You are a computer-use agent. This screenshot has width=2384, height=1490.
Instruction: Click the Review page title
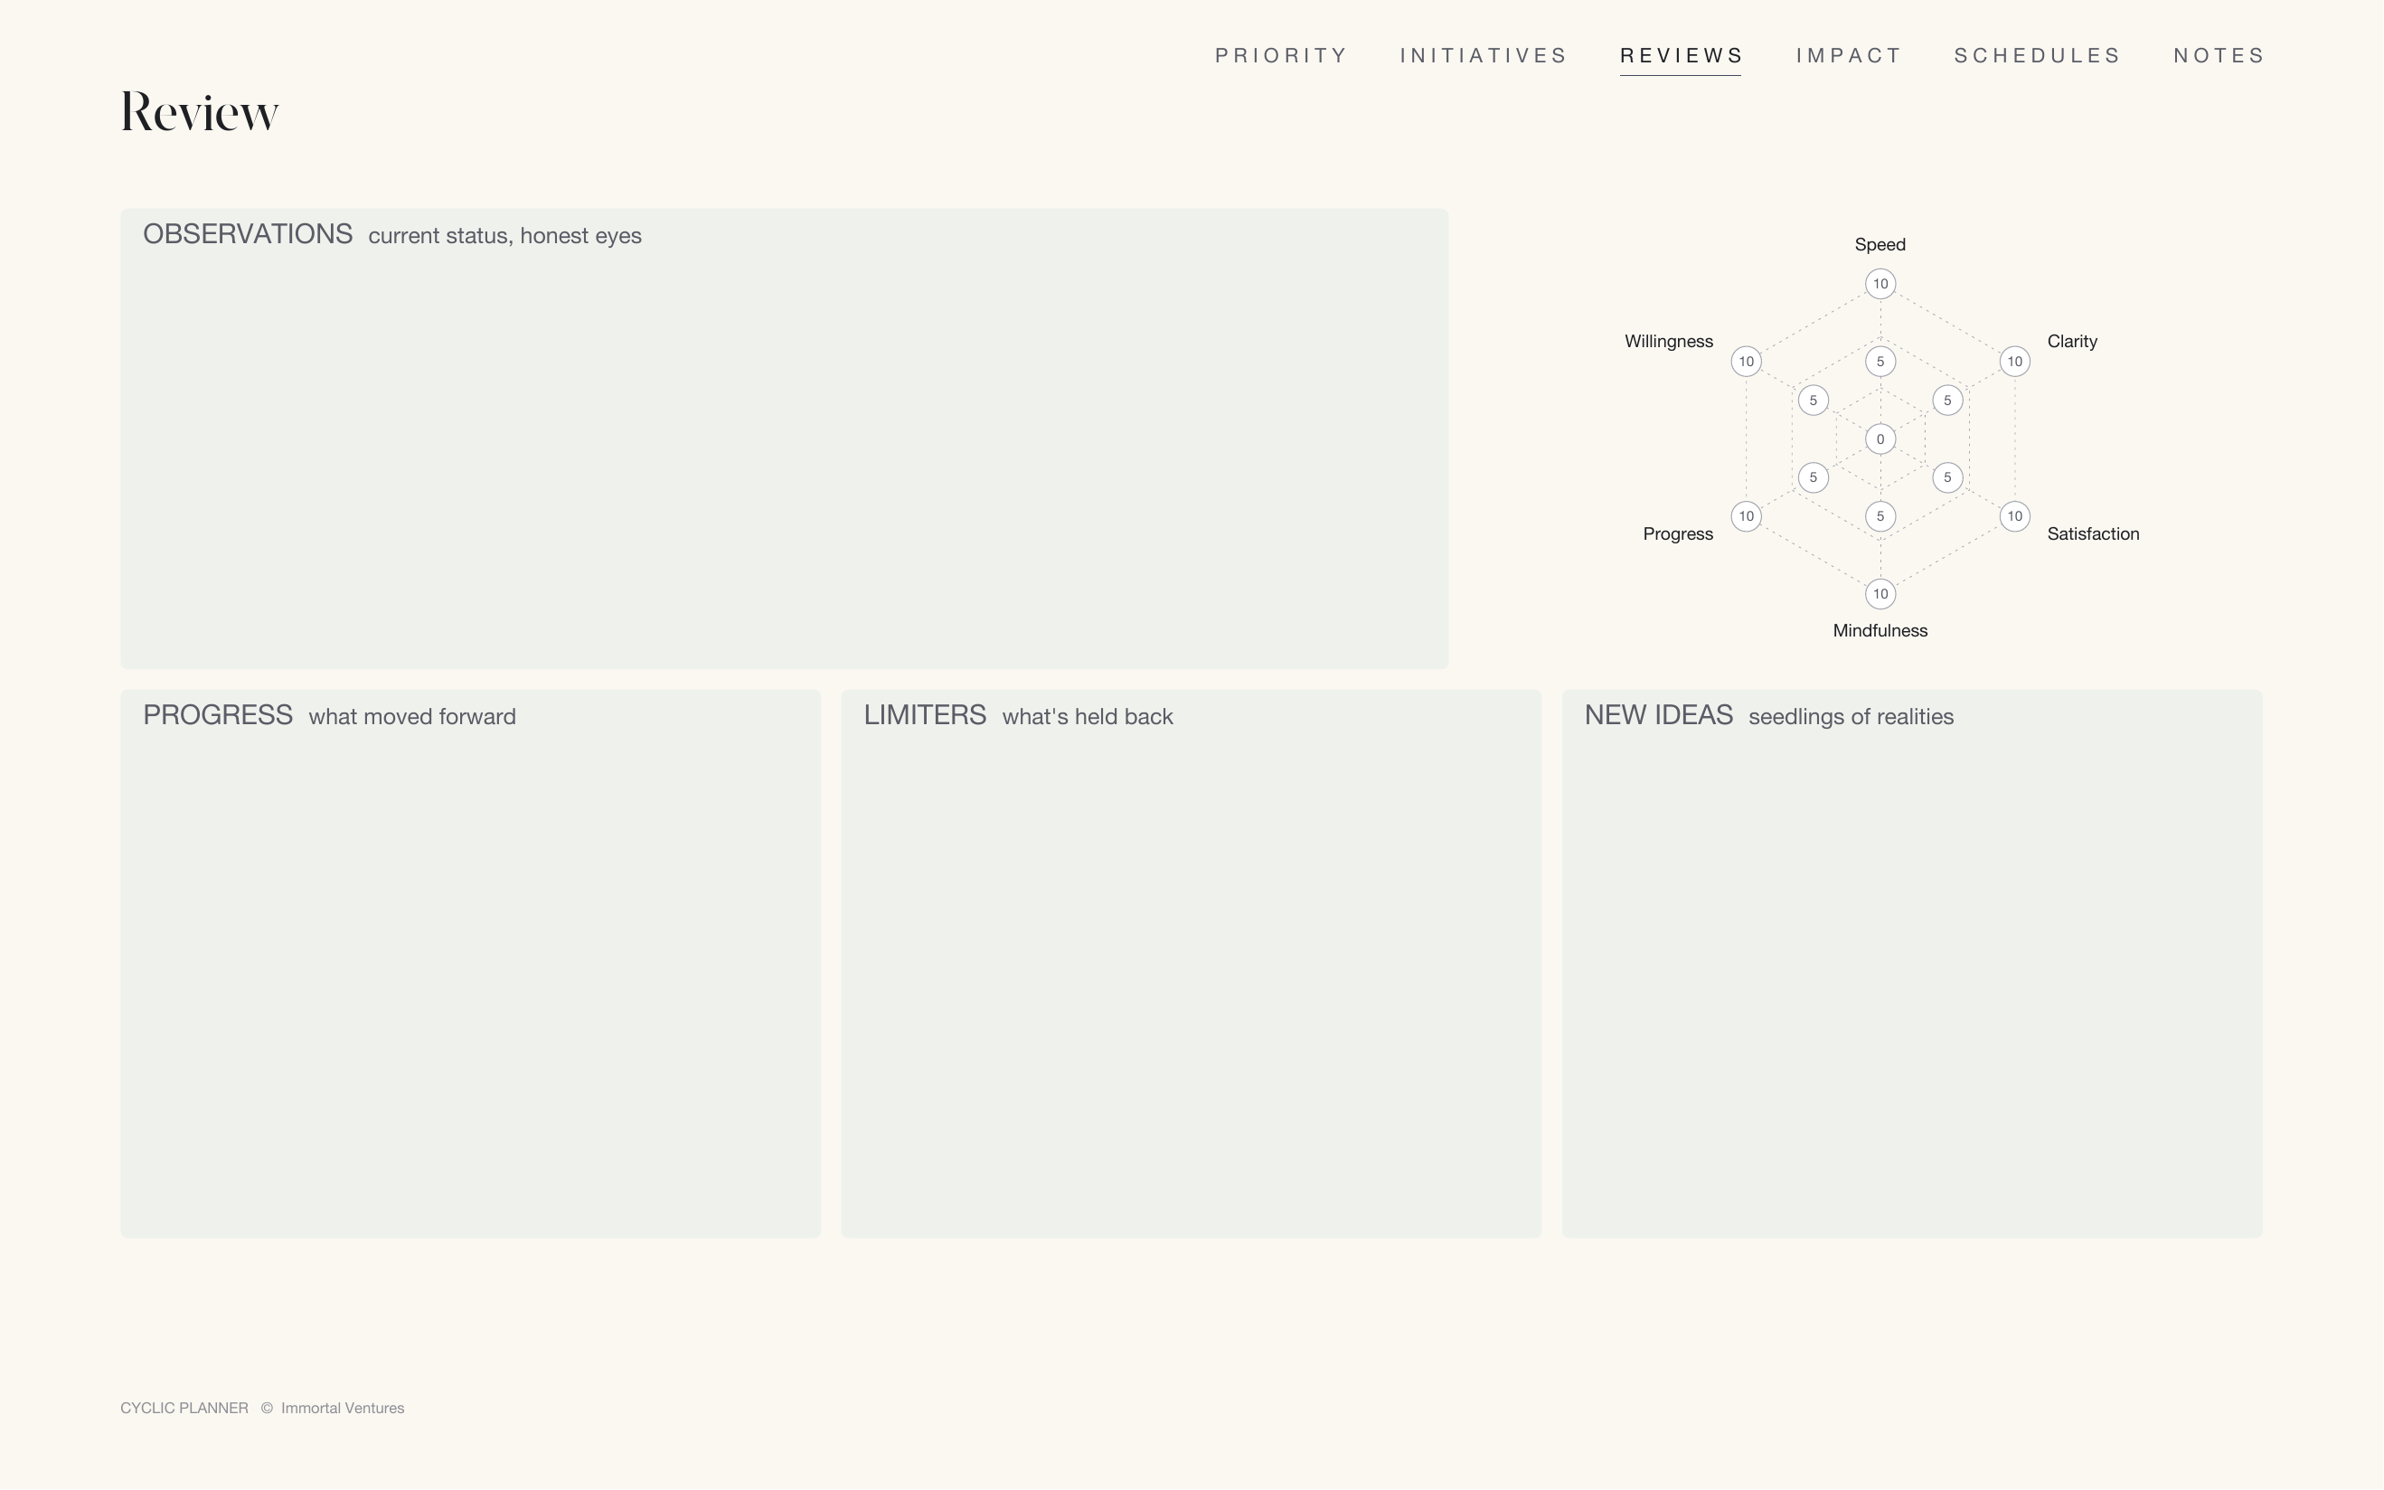199,112
